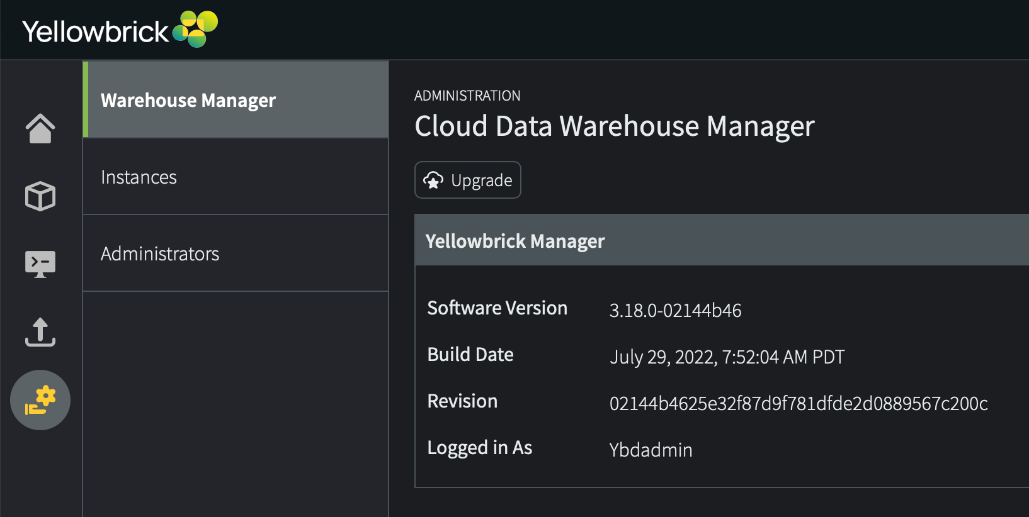Viewport: 1029px width, 517px height.
Task: Click the Revision label
Action: pos(462,401)
